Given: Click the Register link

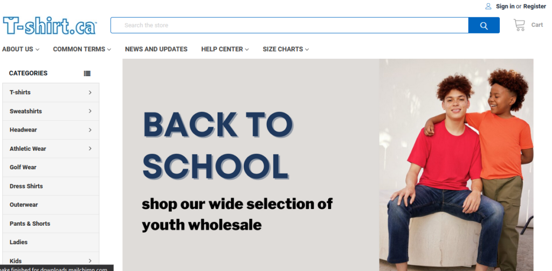Looking at the screenshot, I should (x=534, y=6).
